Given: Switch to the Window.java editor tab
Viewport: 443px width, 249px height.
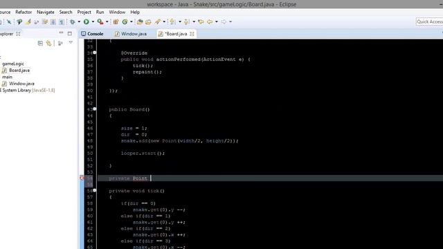Looking at the screenshot, I should pos(131,34).
